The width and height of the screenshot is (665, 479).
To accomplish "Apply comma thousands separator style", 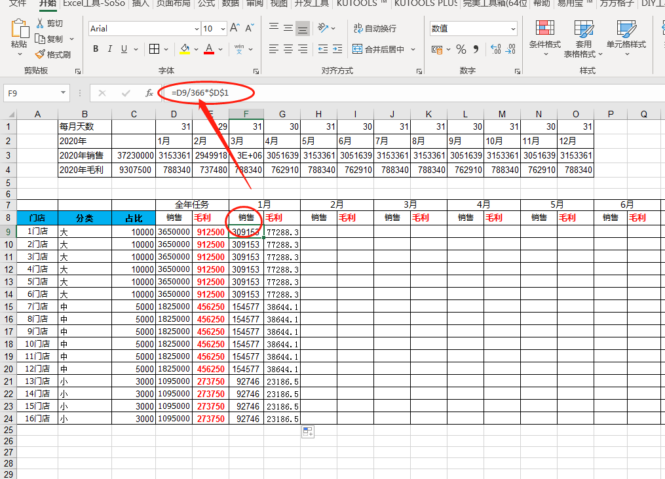I will (476, 50).
